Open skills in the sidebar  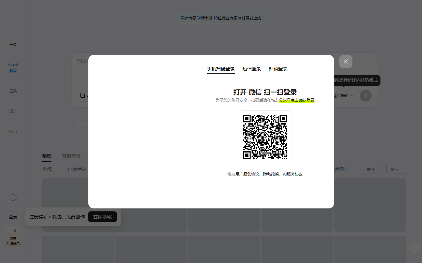(x=13, y=131)
